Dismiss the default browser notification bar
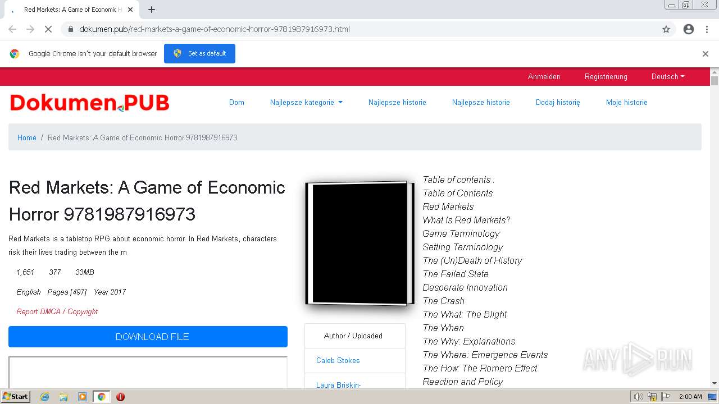719x404 pixels. pyautogui.click(x=706, y=54)
